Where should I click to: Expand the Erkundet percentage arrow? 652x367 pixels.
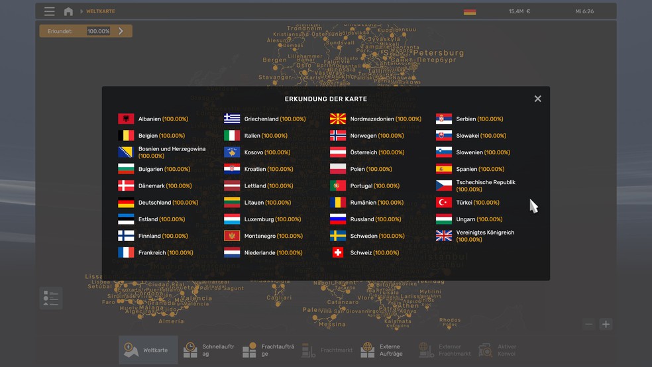coord(121,30)
